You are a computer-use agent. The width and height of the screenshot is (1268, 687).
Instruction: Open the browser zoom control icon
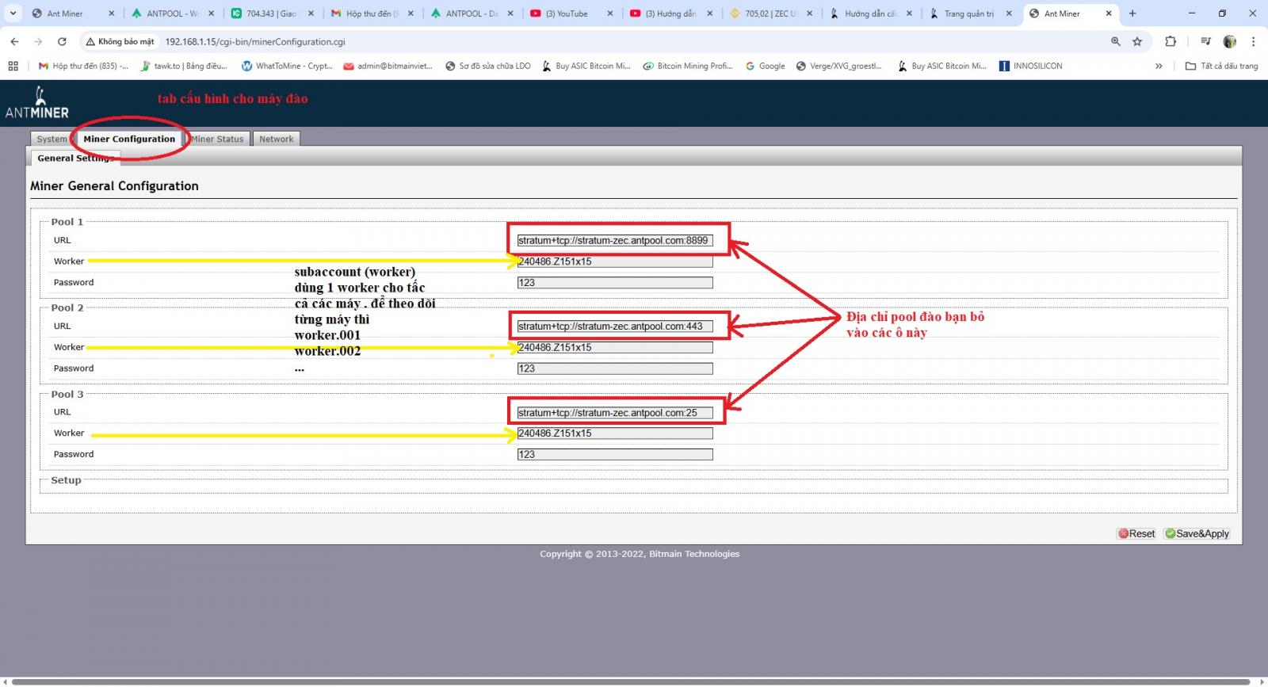pyautogui.click(x=1116, y=41)
